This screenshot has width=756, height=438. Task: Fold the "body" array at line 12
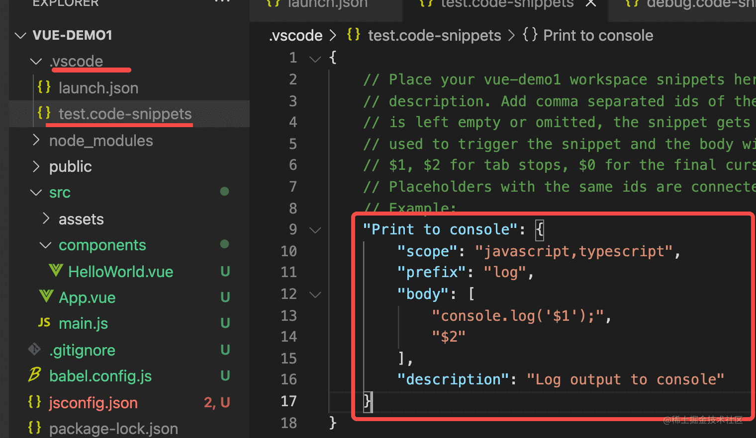[x=315, y=294]
